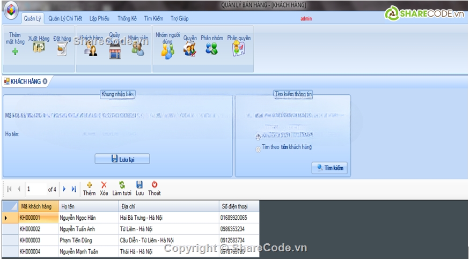Image resolution: width=470 pixels, height=261 pixels.
Task: Sort by Họ tên column header
Action: click(x=89, y=206)
